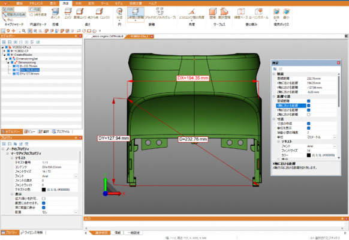
Task: Open the ツール ribbon tab
Action: pyautogui.click(x=104, y=4)
